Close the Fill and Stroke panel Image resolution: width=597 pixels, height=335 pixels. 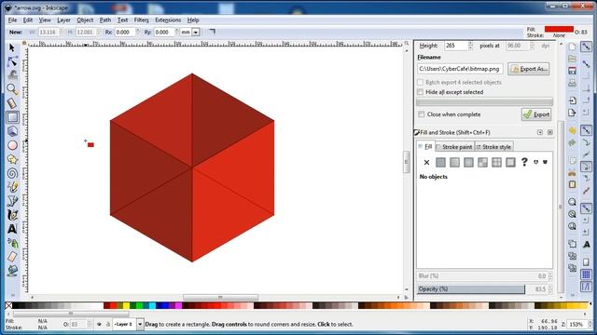[549, 132]
